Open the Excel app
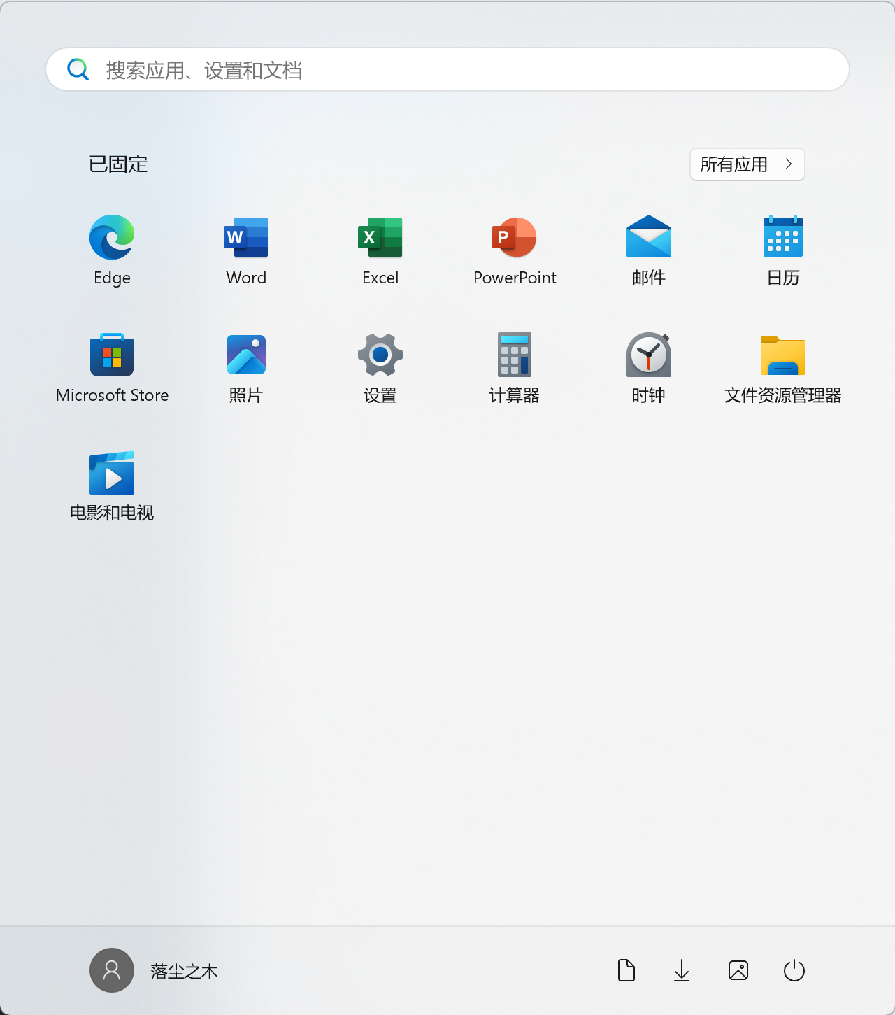895x1015 pixels. click(x=380, y=250)
